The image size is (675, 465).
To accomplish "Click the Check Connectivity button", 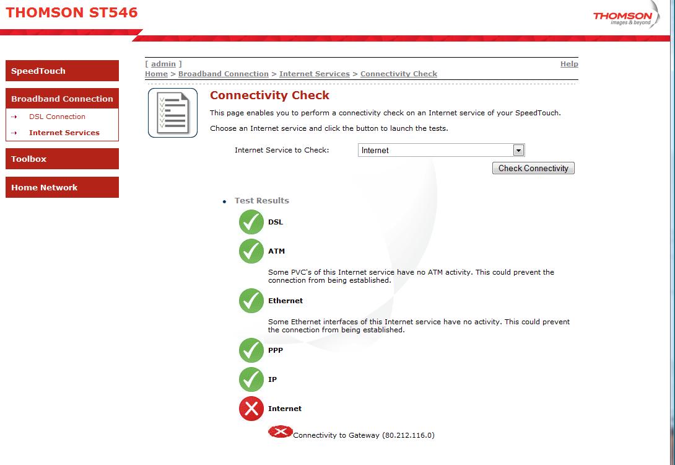I will tap(533, 168).
